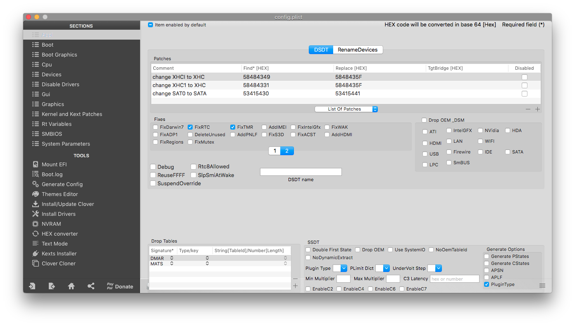
Task: Open the List Of Patches dropdown
Action: 346,109
